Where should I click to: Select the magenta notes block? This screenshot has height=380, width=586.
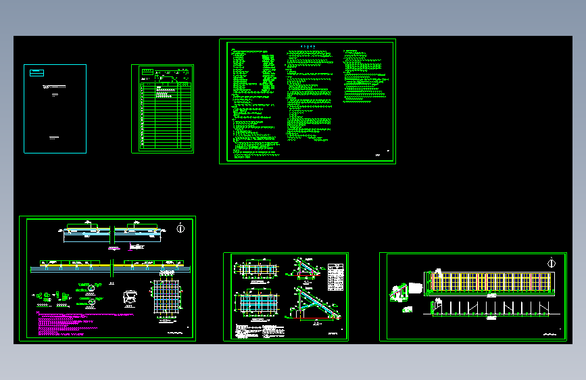pyautogui.click(x=85, y=323)
